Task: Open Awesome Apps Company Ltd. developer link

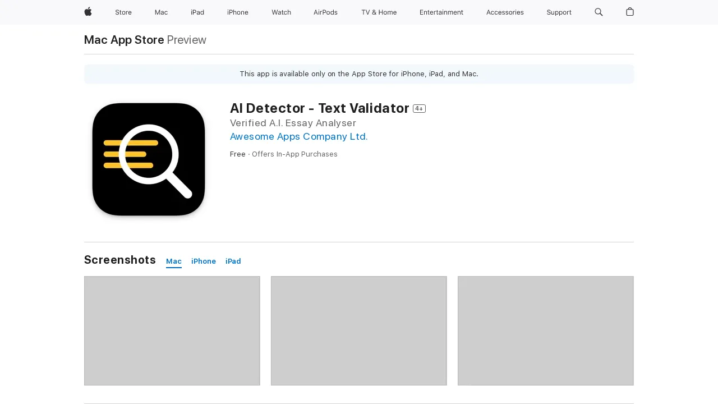Action: click(x=299, y=136)
